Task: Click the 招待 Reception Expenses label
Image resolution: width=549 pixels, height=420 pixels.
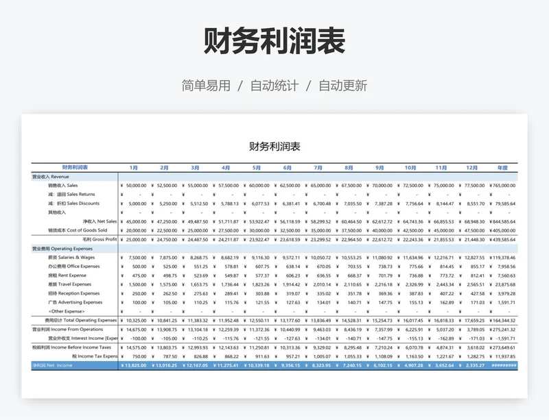Action: coord(74,293)
